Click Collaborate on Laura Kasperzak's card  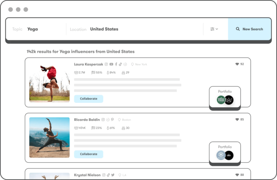click(x=88, y=99)
